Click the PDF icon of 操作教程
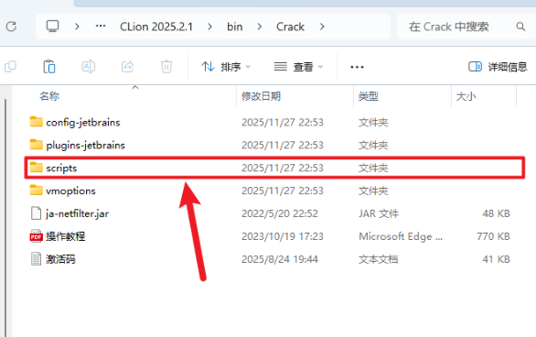 point(36,236)
